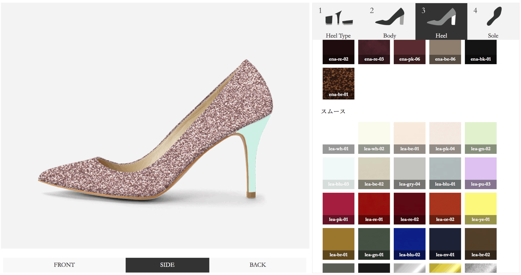Pick the leopard ena-br-01 swatch

point(338,83)
